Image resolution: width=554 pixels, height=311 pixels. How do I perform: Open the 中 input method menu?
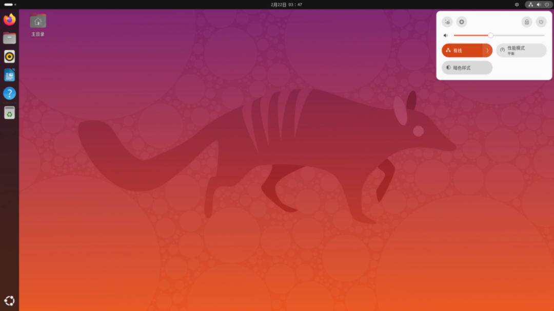pyautogui.click(x=517, y=5)
